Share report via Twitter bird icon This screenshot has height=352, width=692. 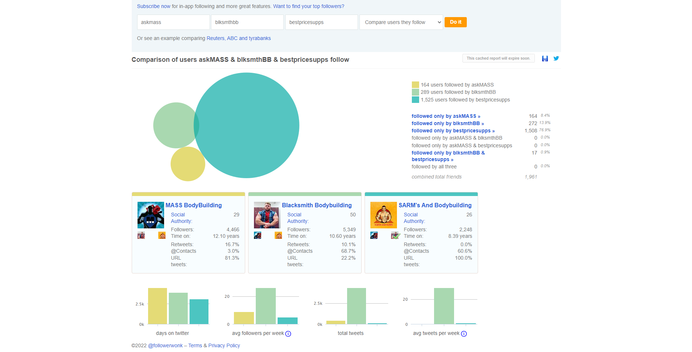coord(556,58)
